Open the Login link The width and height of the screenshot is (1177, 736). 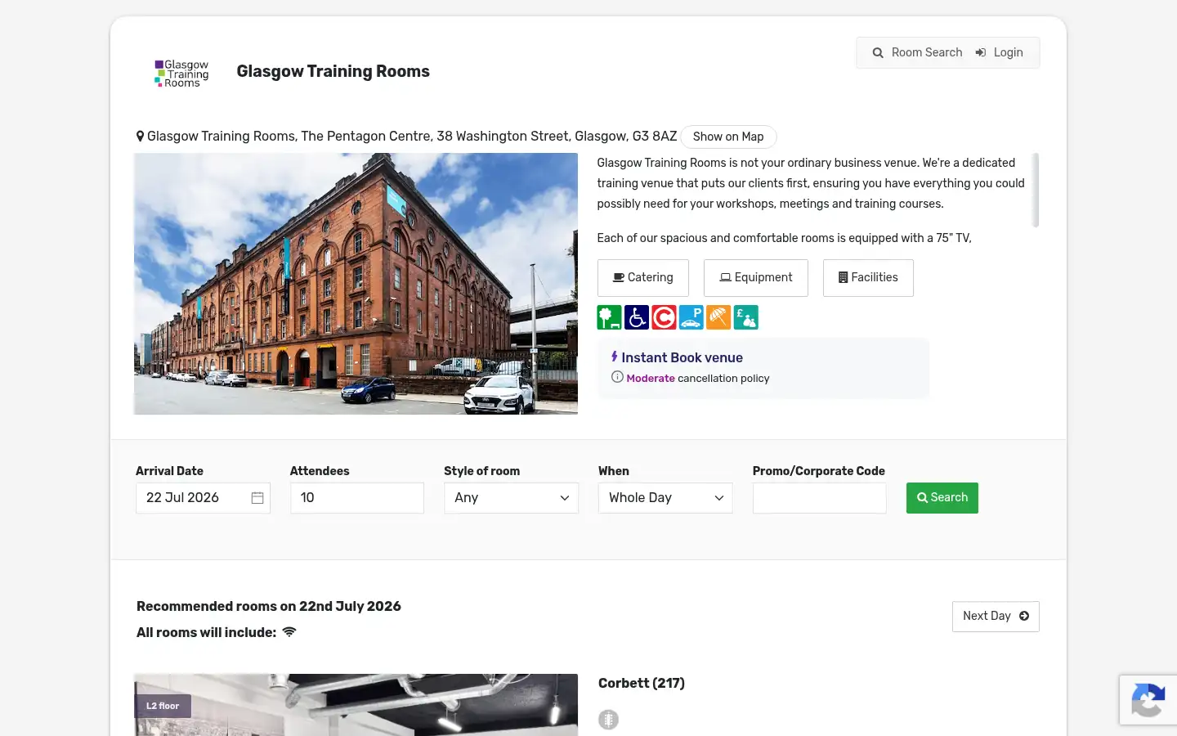click(999, 53)
